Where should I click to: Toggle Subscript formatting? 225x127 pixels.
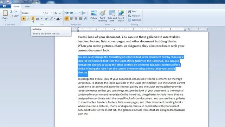coord(42,19)
